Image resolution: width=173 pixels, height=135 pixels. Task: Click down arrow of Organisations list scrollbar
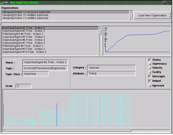click(x=132, y=19)
